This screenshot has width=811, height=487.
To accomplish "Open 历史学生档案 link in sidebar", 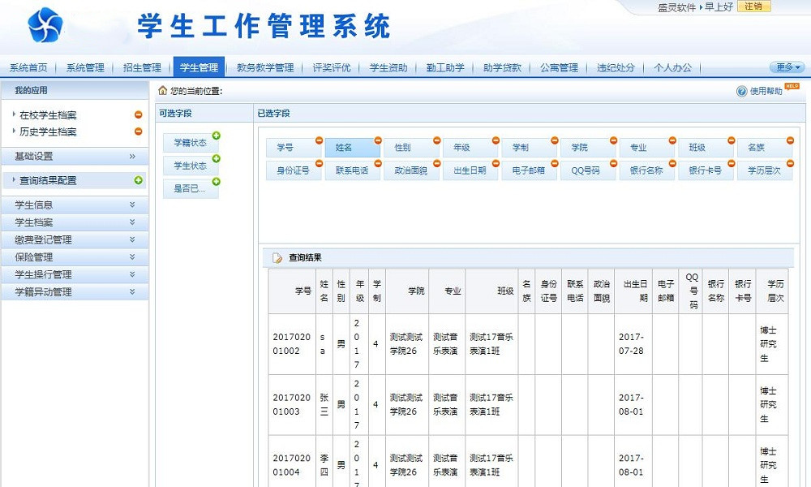I will pyautogui.click(x=48, y=131).
